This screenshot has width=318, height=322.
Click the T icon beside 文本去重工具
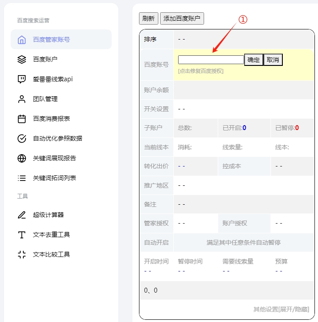[x=22, y=235]
